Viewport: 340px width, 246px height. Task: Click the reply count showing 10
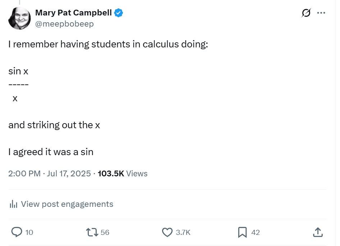coord(29,232)
